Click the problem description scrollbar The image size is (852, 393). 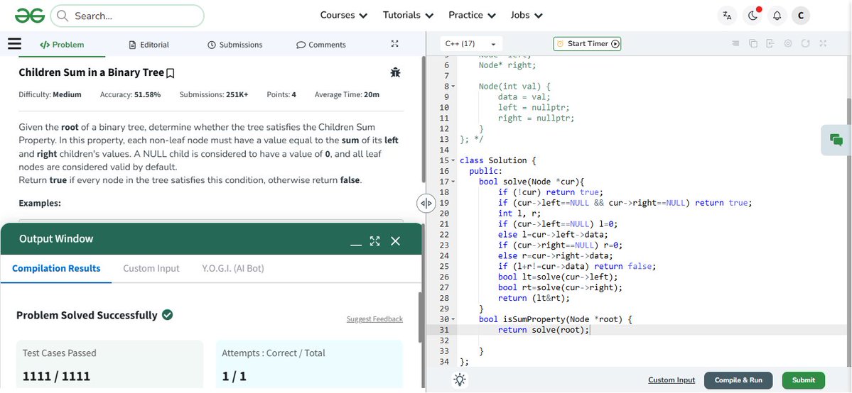pyautogui.click(x=424, y=119)
